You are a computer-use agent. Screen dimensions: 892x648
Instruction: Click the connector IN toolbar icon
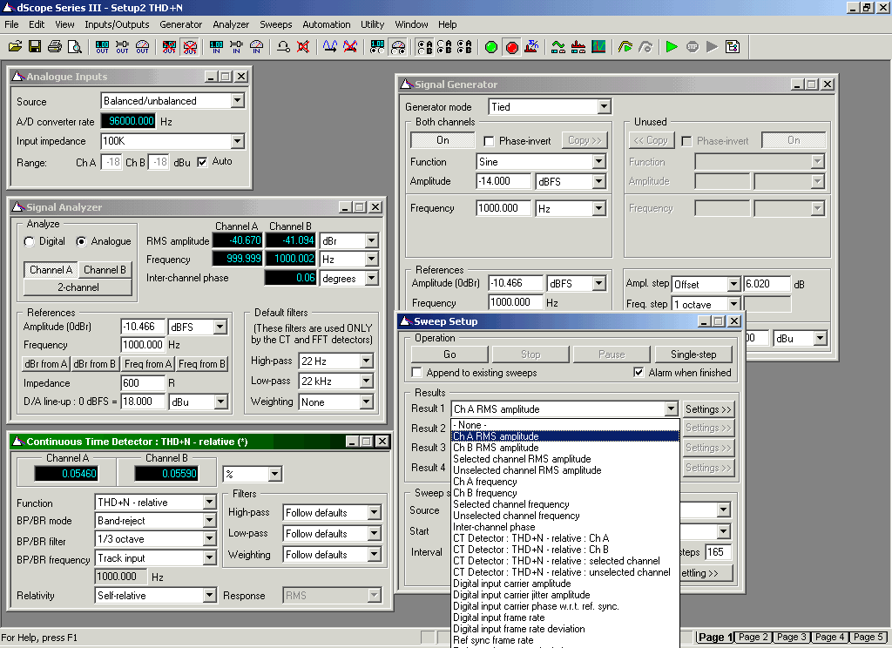click(237, 47)
